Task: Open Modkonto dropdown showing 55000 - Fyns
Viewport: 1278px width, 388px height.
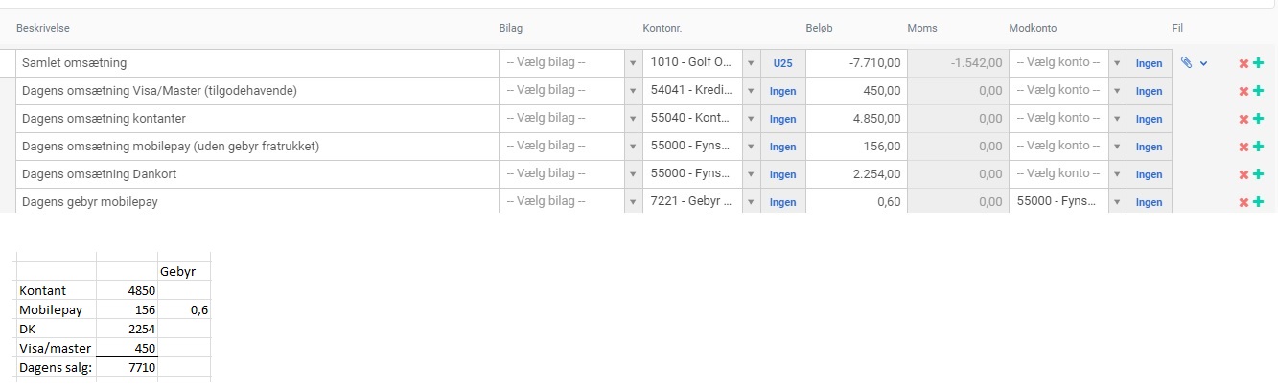Action: [x=1116, y=202]
